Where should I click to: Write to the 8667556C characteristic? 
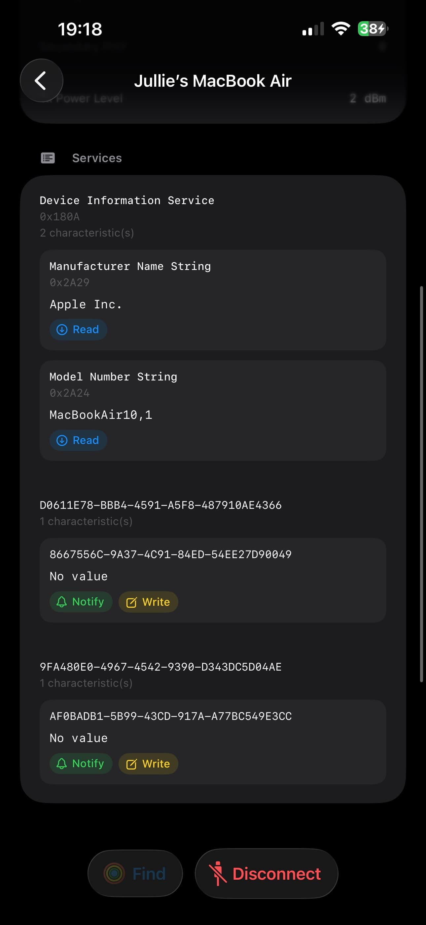pyautogui.click(x=148, y=602)
